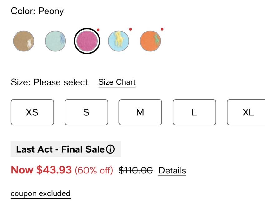Select size S

(x=86, y=112)
